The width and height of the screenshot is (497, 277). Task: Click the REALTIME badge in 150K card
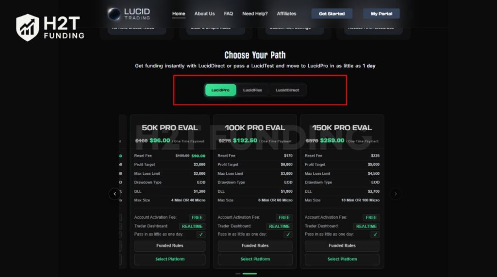pos(366,227)
